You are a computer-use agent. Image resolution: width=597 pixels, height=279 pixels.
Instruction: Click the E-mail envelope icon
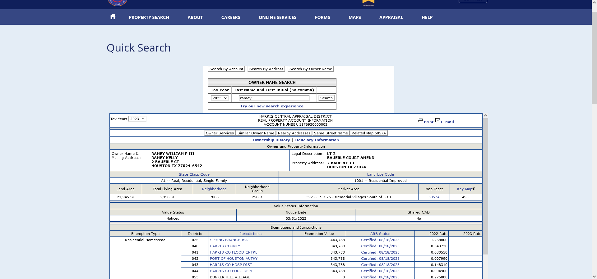coord(438,120)
